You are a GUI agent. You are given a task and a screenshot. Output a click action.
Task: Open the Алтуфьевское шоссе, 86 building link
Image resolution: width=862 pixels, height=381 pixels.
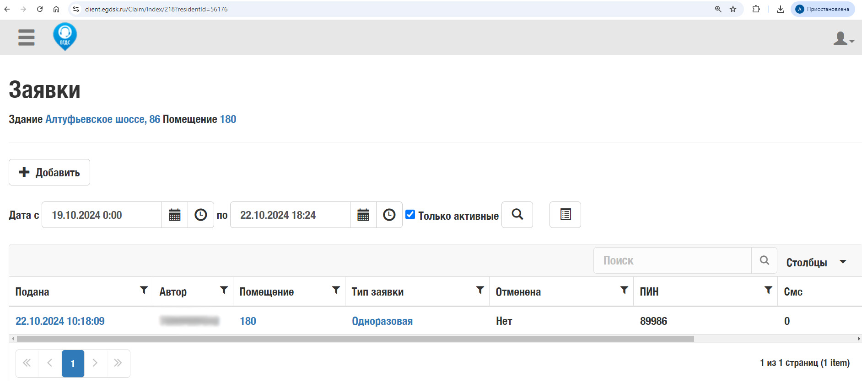(x=102, y=119)
